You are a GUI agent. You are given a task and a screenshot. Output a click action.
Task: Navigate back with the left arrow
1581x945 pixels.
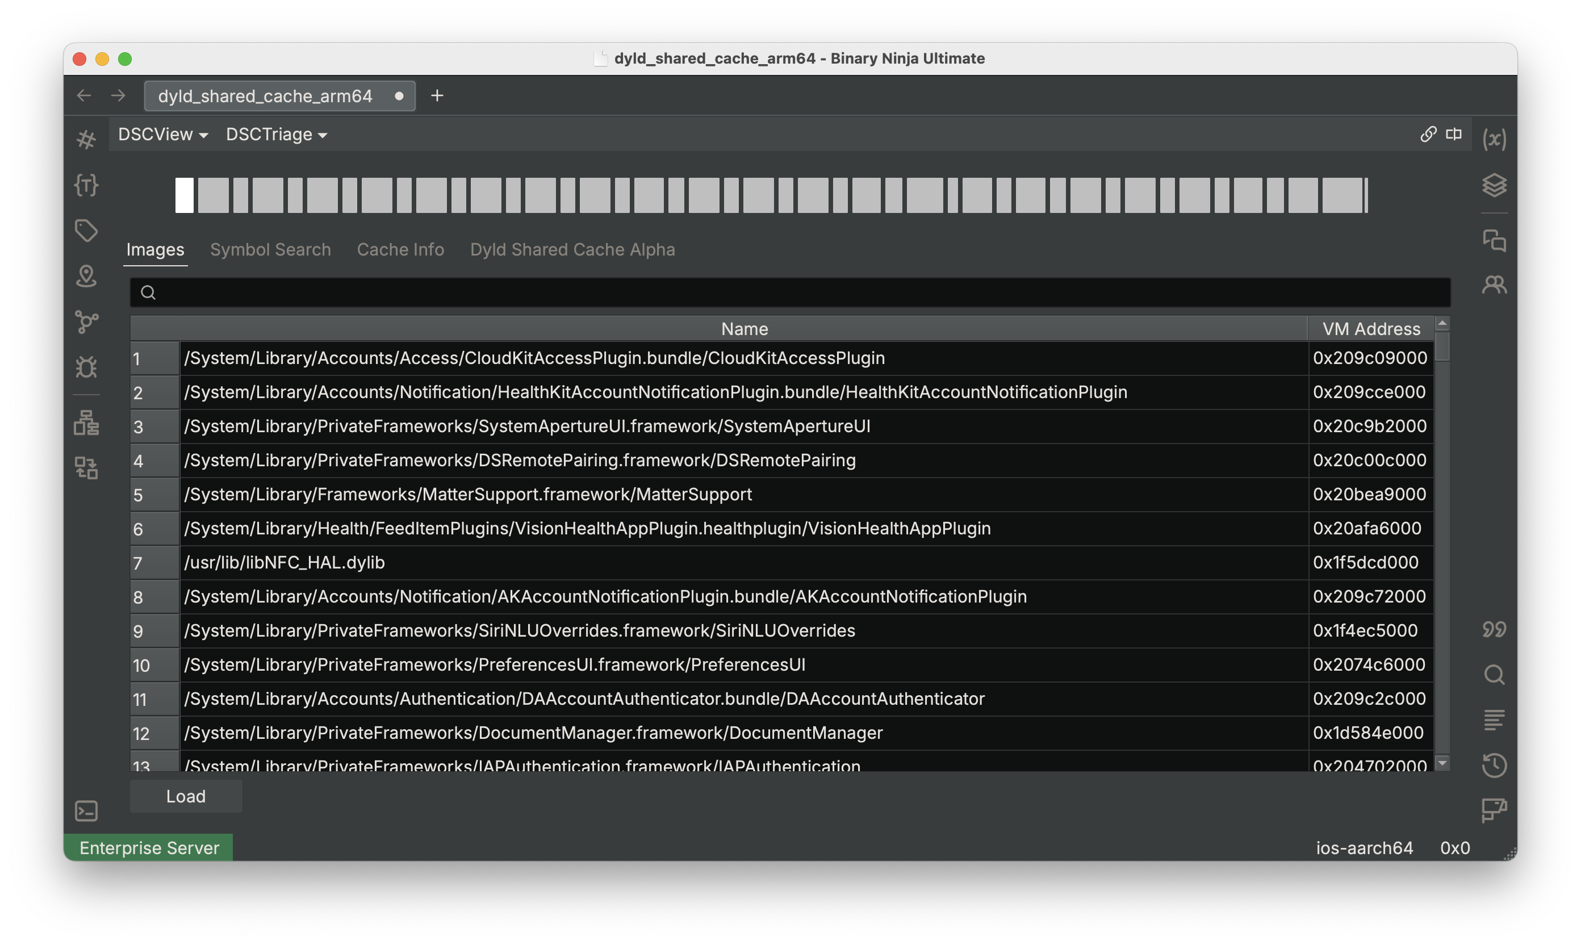point(84,95)
